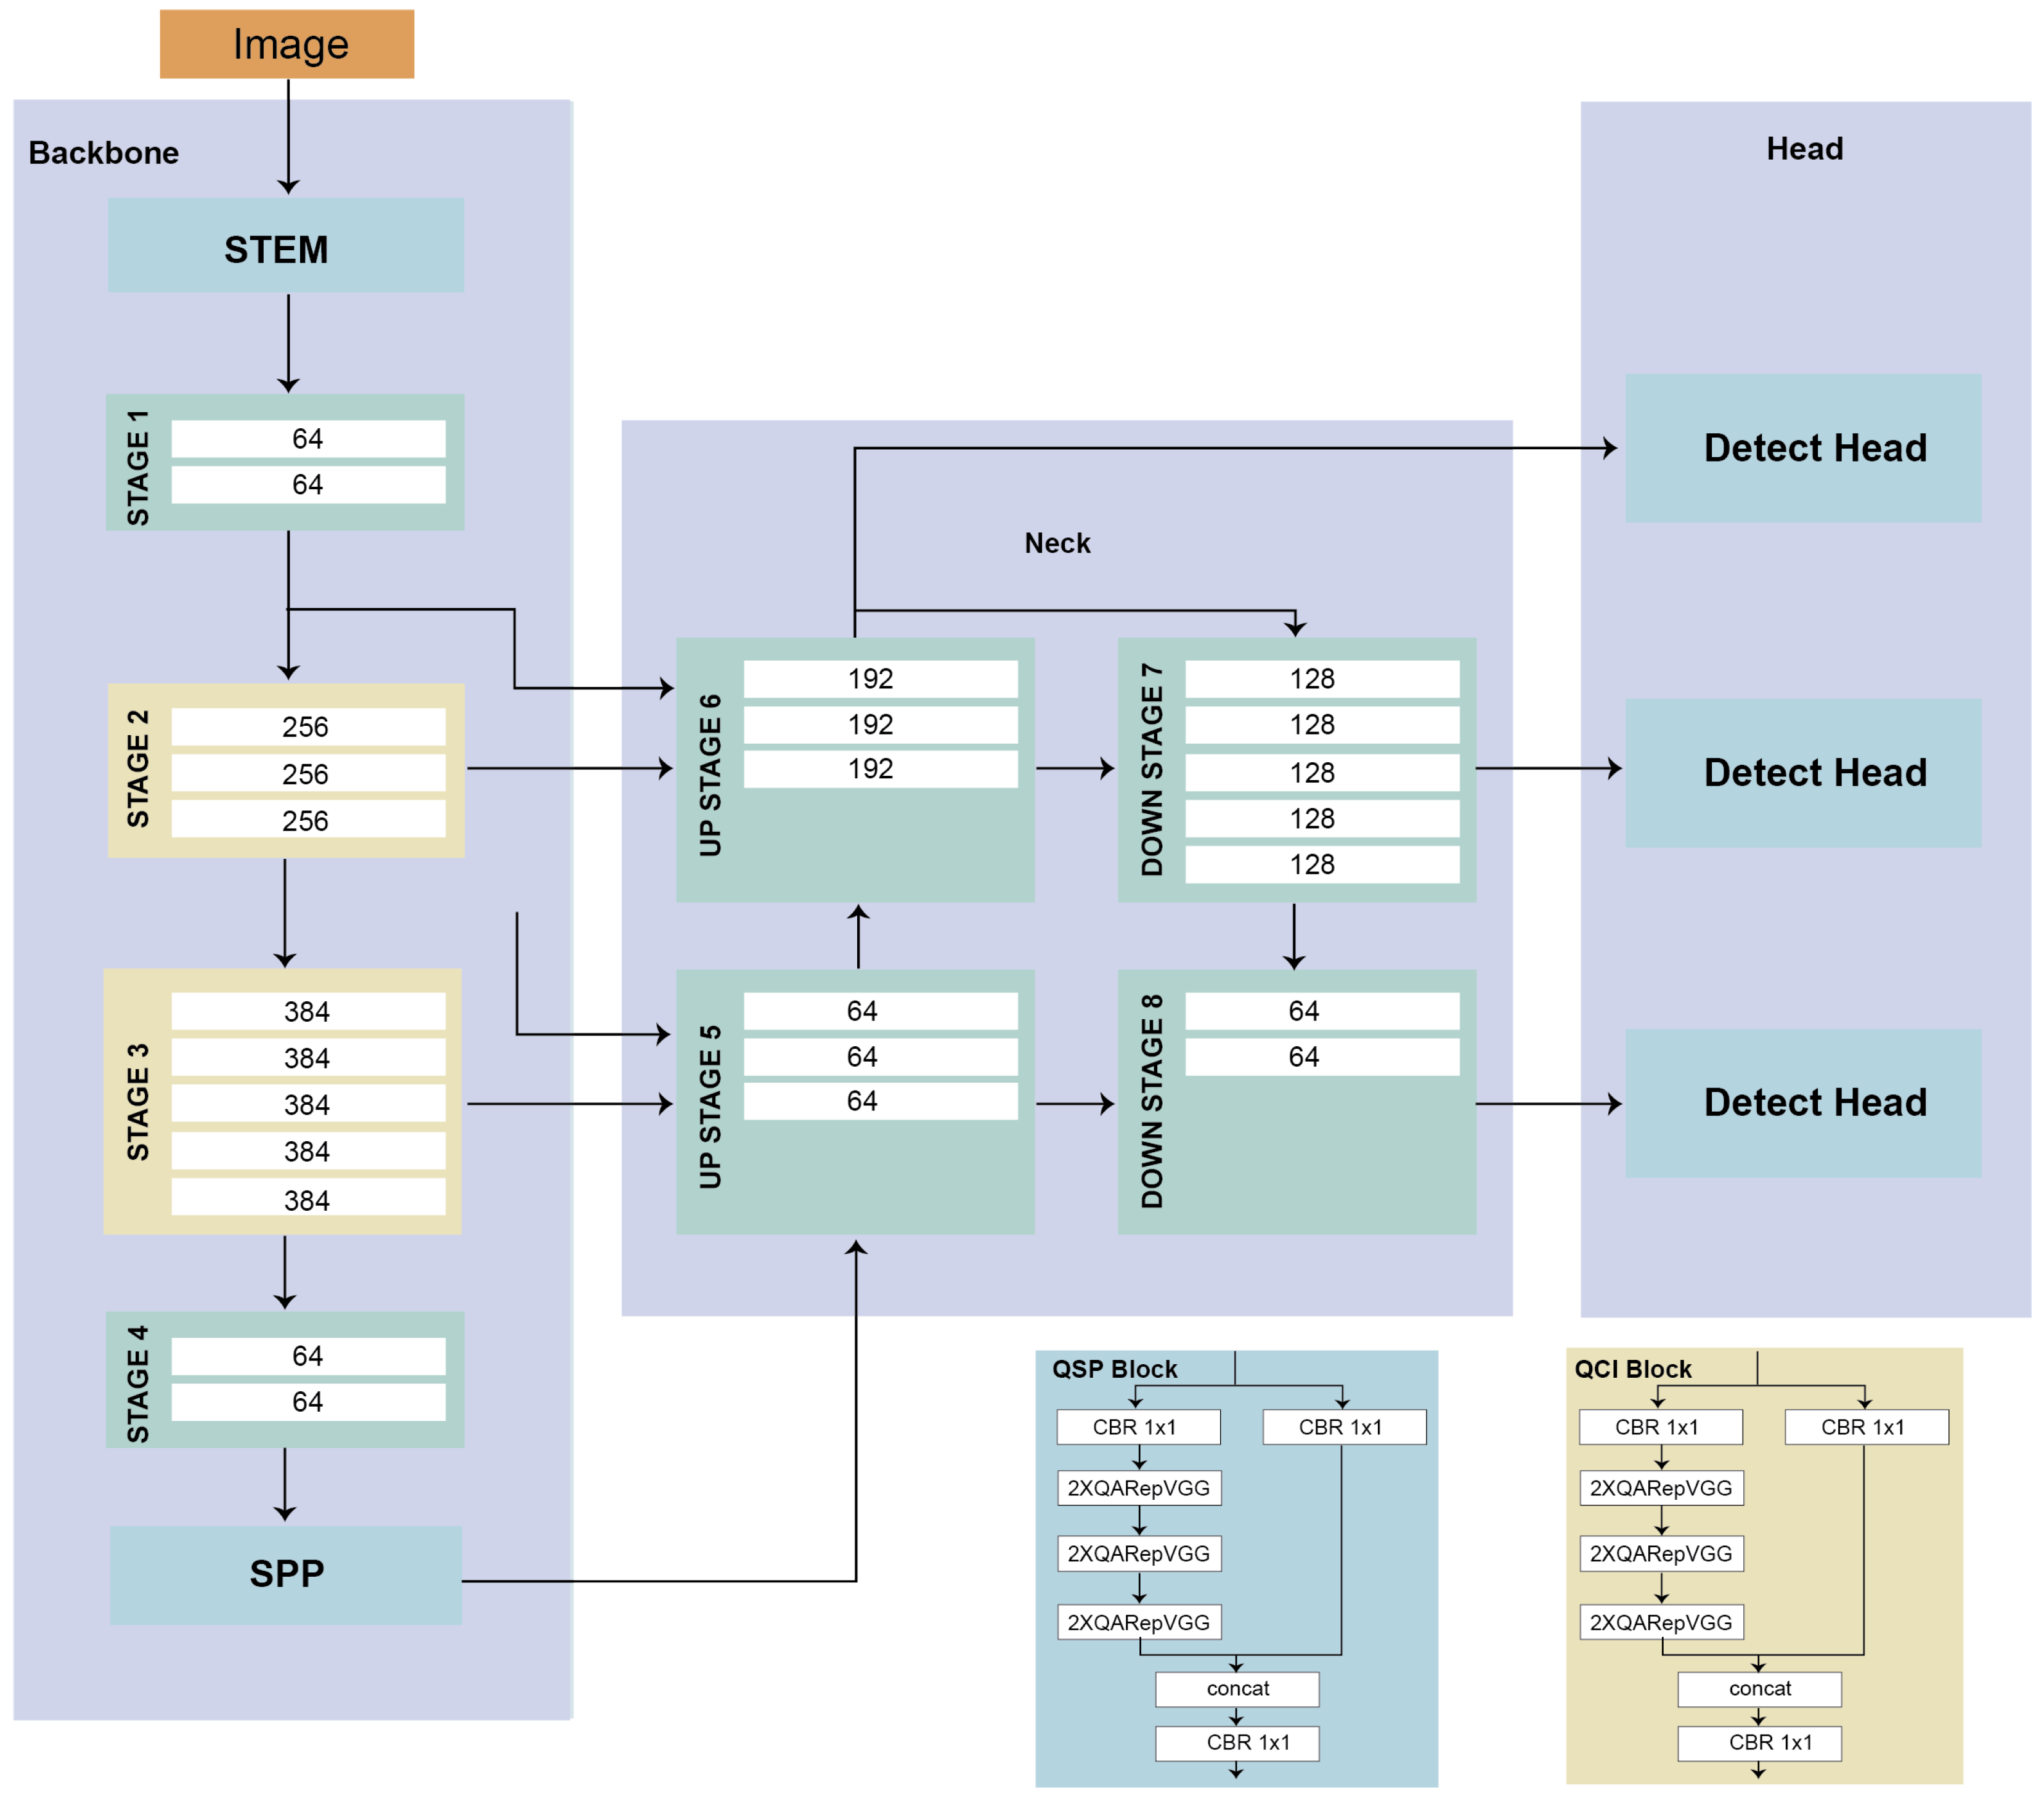The height and width of the screenshot is (1798, 2044).
Task: Click the Neck section title
Action: (x=1056, y=543)
